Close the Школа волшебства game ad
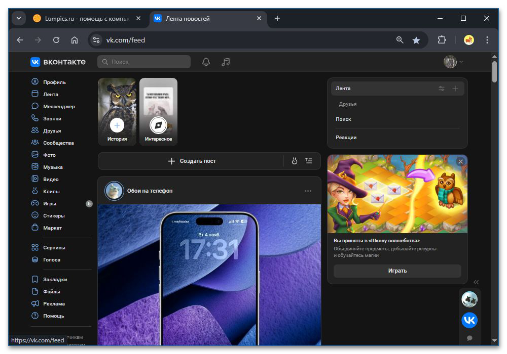This screenshot has width=507, height=354. click(460, 161)
